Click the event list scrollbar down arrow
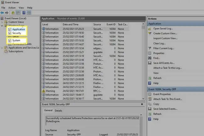The width and height of the screenshot is (204, 136). coord(143,99)
